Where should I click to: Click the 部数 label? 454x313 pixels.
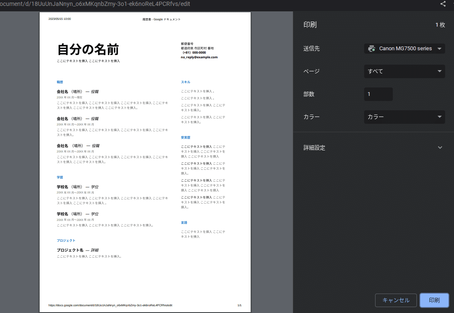[309, 94]
